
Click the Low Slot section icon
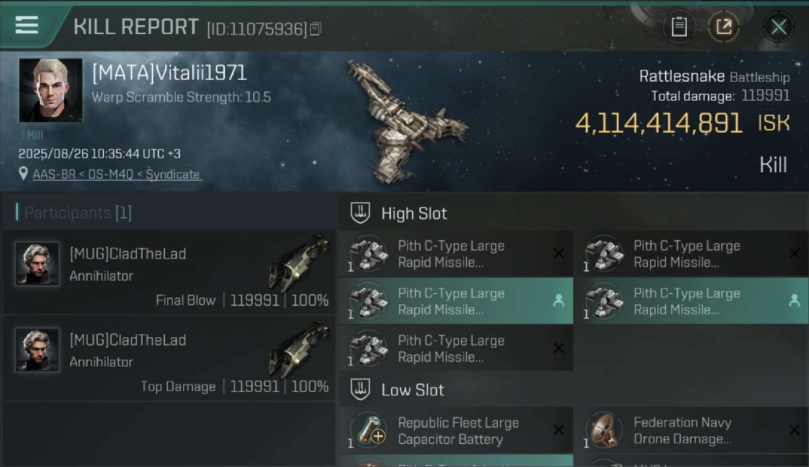pos(360,390)
